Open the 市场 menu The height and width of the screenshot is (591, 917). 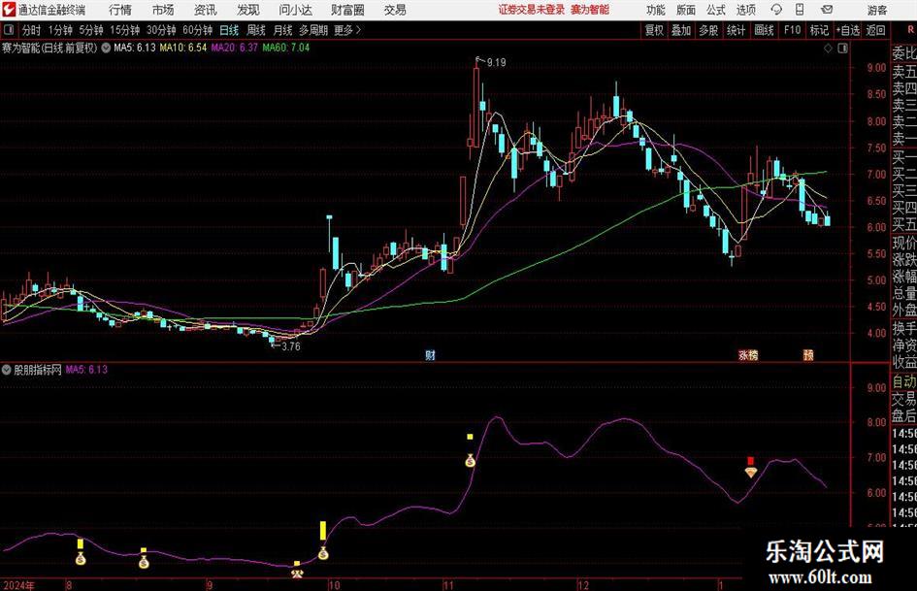click(x=163, y=10)
